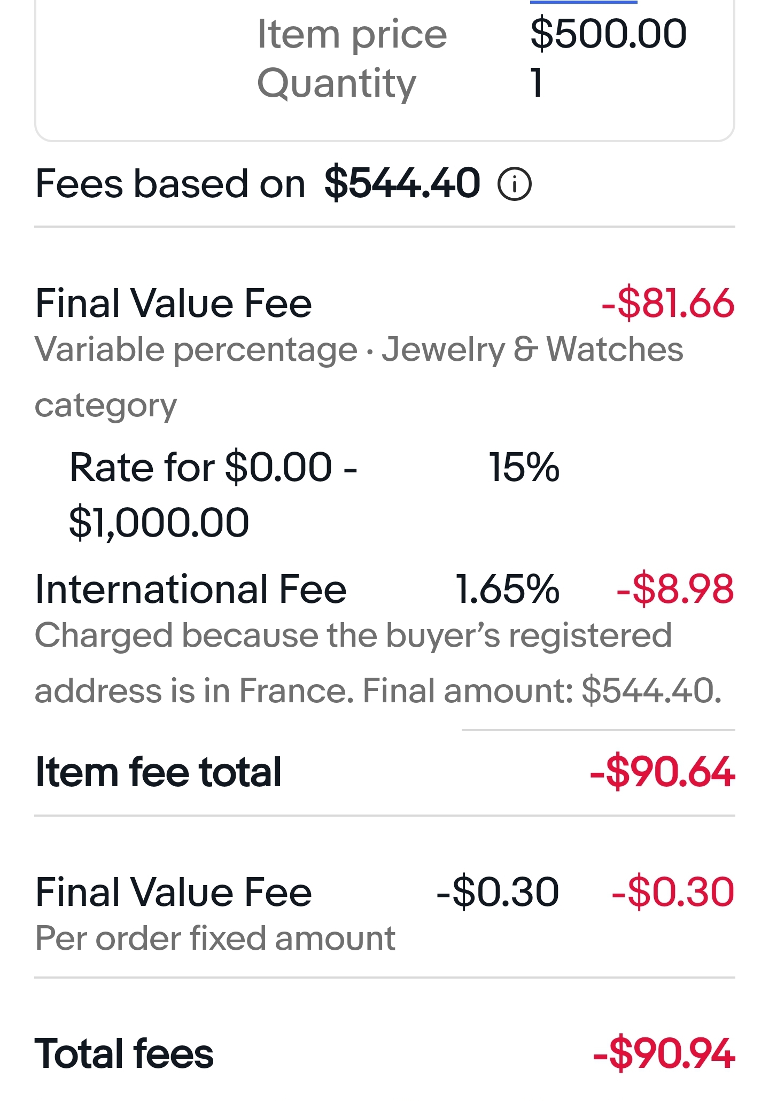Select the 15% rate value

tap(524, 467)
